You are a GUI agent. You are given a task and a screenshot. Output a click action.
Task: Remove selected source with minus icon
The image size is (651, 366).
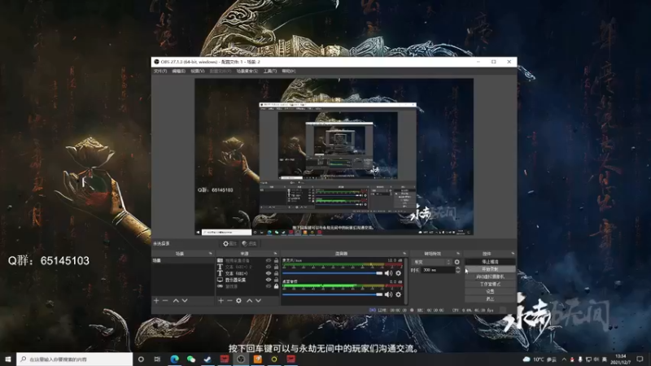pyautogui.click(x=229, y=300)
